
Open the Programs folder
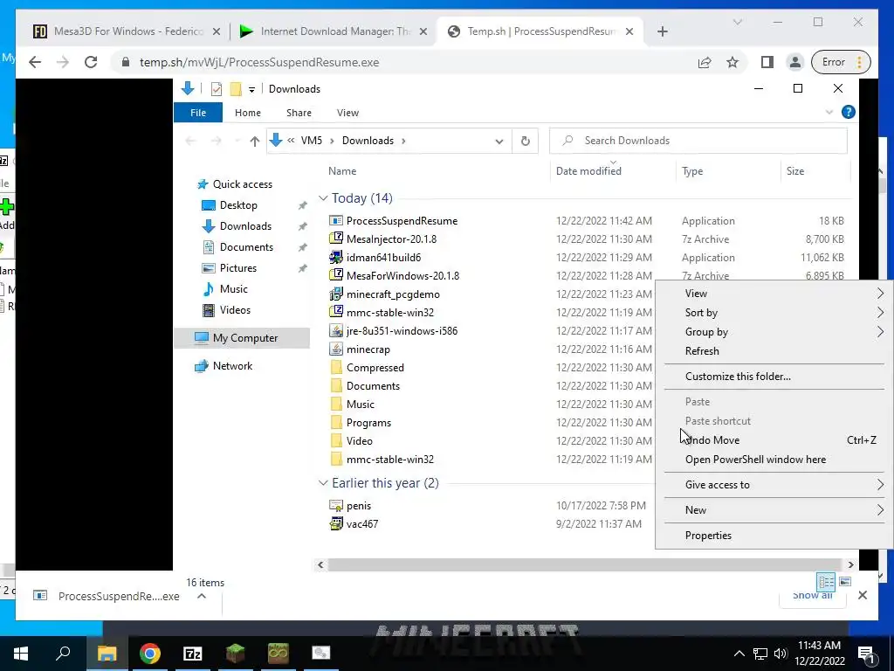coord(368,422)
